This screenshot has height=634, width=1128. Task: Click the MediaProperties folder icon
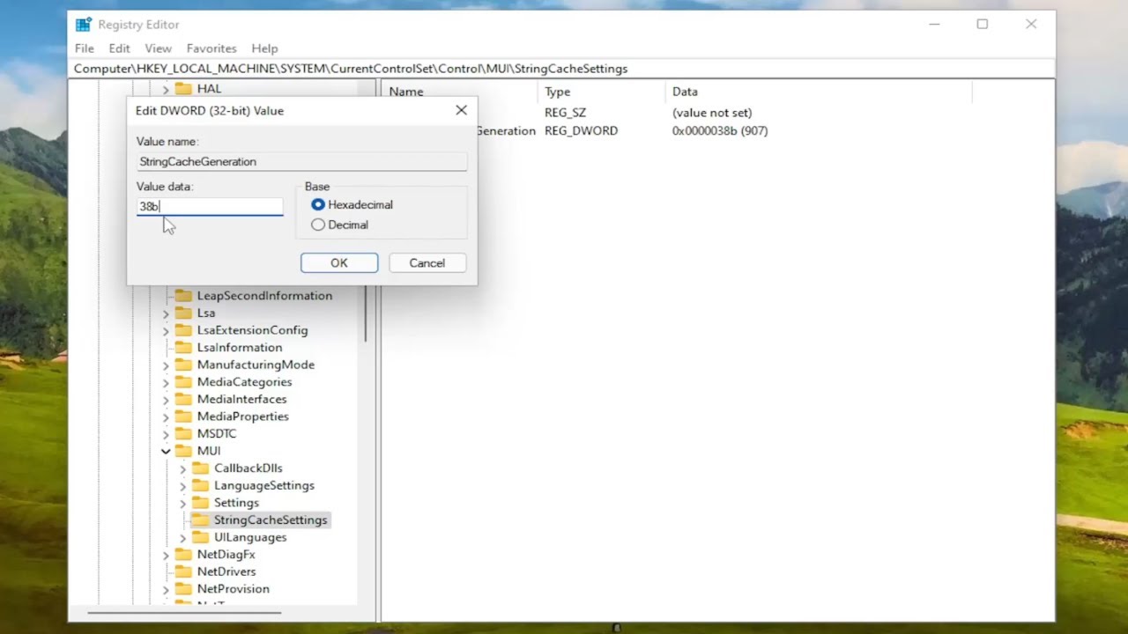[183, 416]
